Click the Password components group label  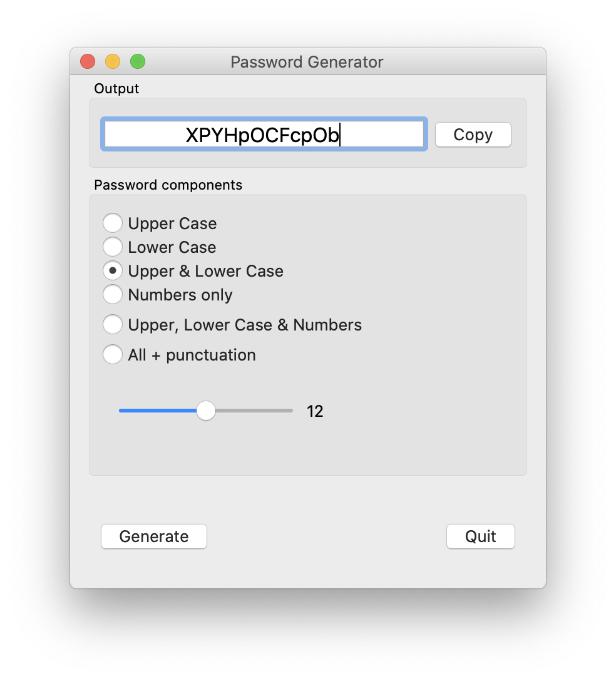point(168,185)
